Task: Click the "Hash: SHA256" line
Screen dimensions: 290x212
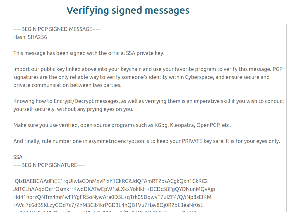Action: click(x=30, y=37)
